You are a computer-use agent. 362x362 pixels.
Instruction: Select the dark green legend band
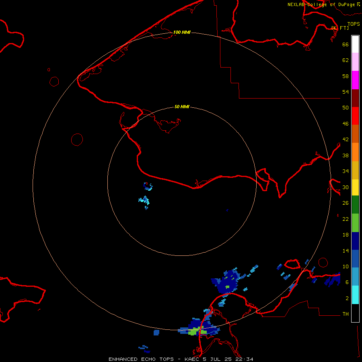(x=355, y=205)
